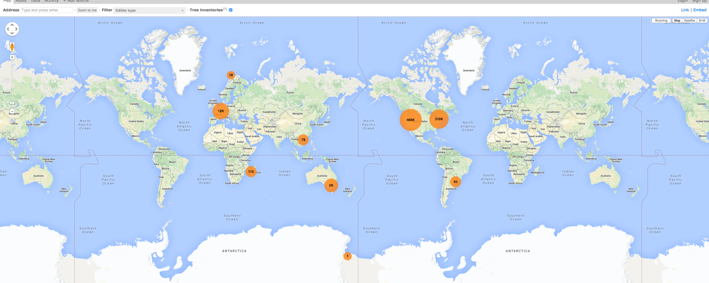
Task: Open the Edible type filter dropdown
Action: 149,10
